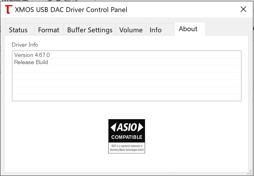The image size is (254, 176).
Task: Open the Format tab
Action: (49, 30)
